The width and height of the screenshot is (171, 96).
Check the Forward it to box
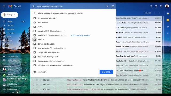(x=34, y=35)
